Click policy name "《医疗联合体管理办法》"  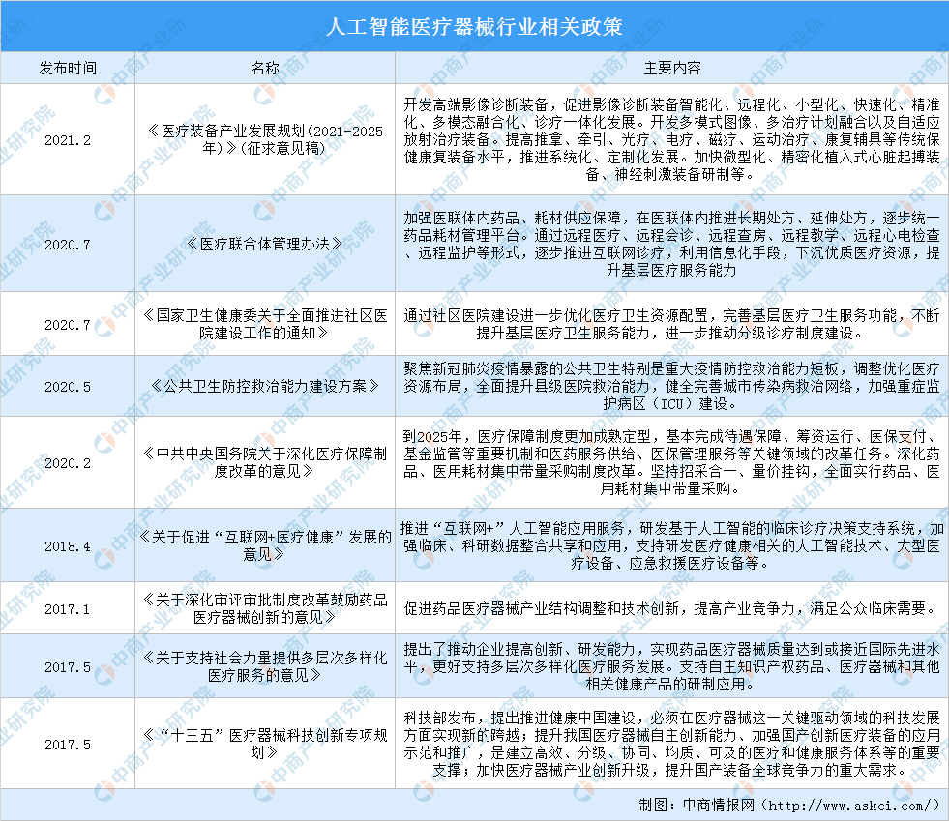(x=265, y=244)
